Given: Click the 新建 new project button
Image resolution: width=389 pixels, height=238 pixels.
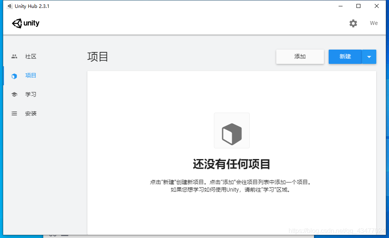Looking at the screenshot, I should [x=345, y=56].
